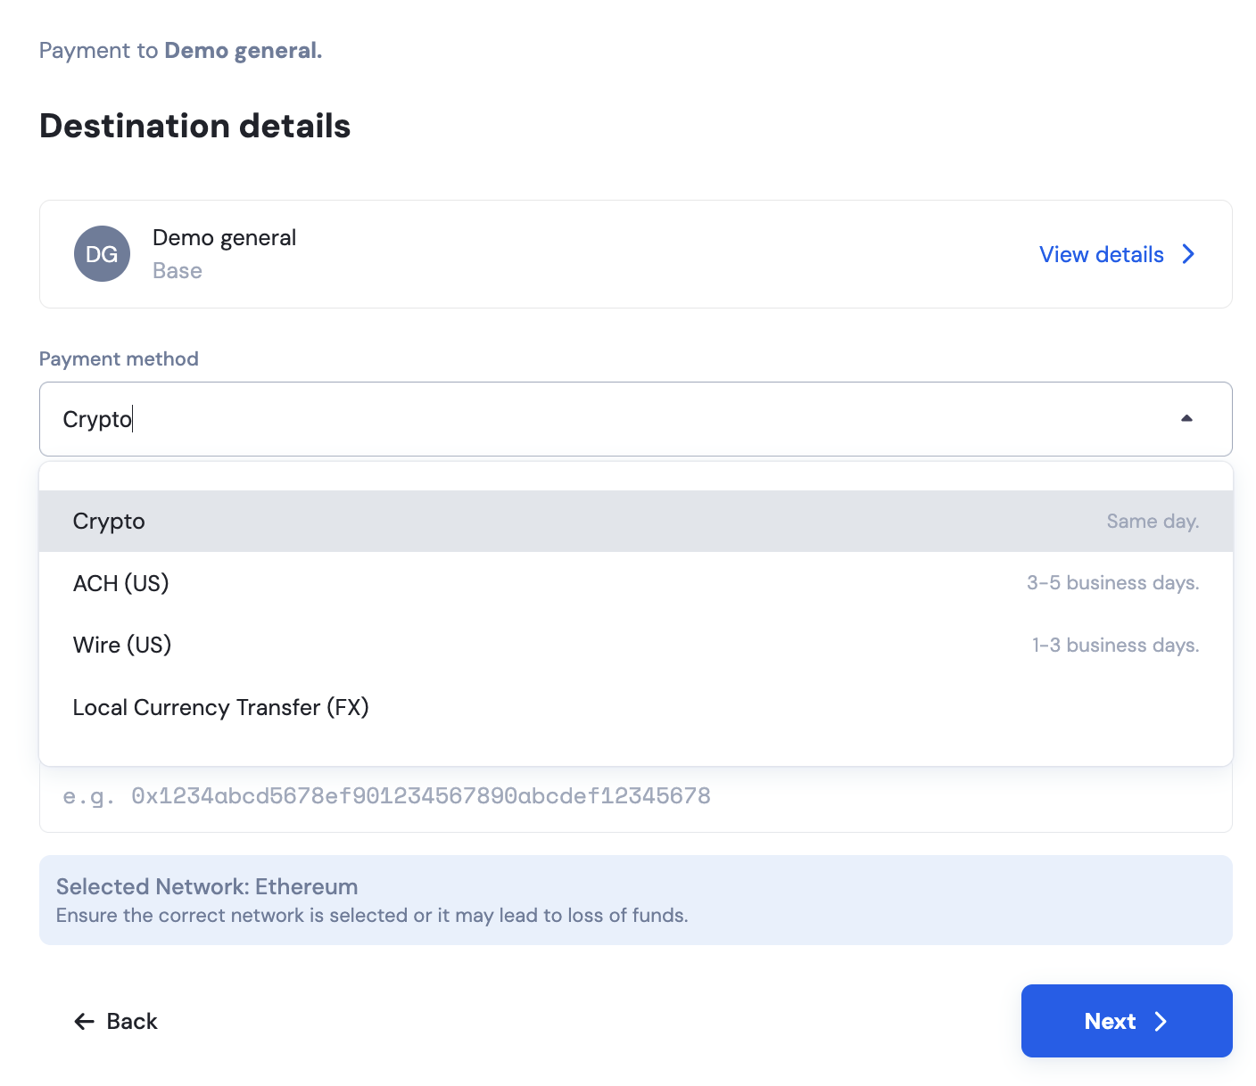This screenshot has width=1256, height=1086.
Task: Click the wallet address input placeholder
Action: click(419, 796)
